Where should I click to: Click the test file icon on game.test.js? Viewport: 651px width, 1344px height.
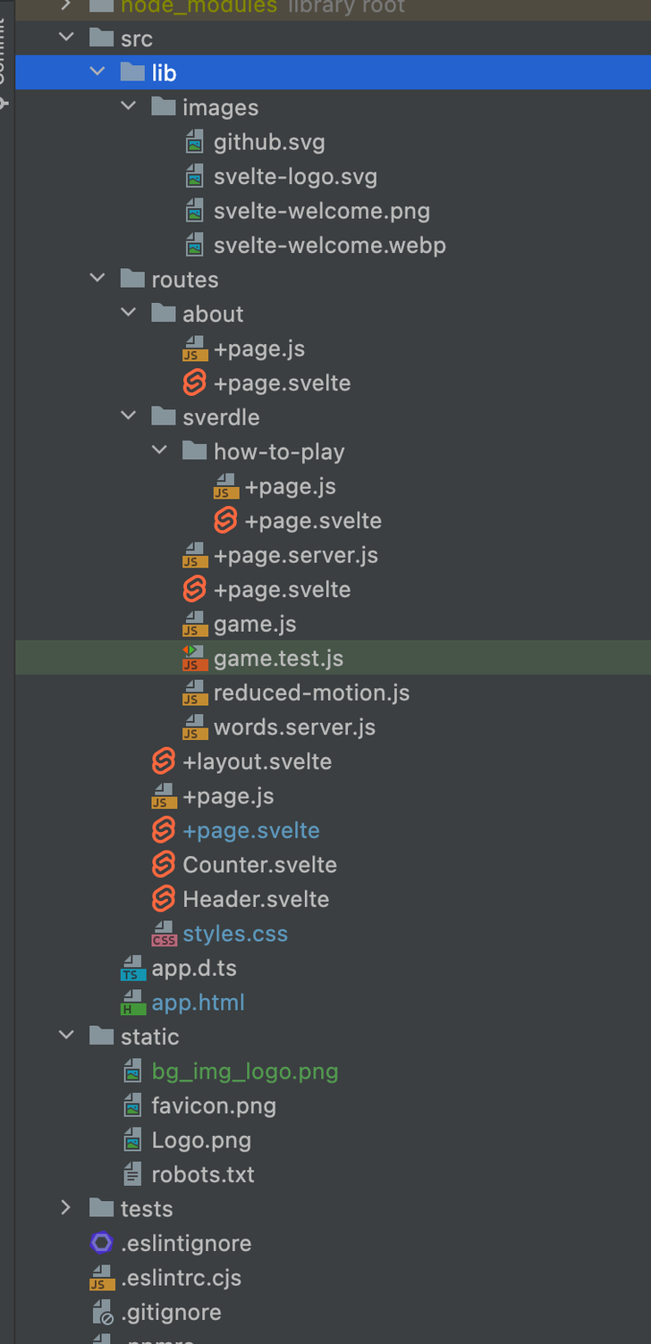(x=195, y=658)
